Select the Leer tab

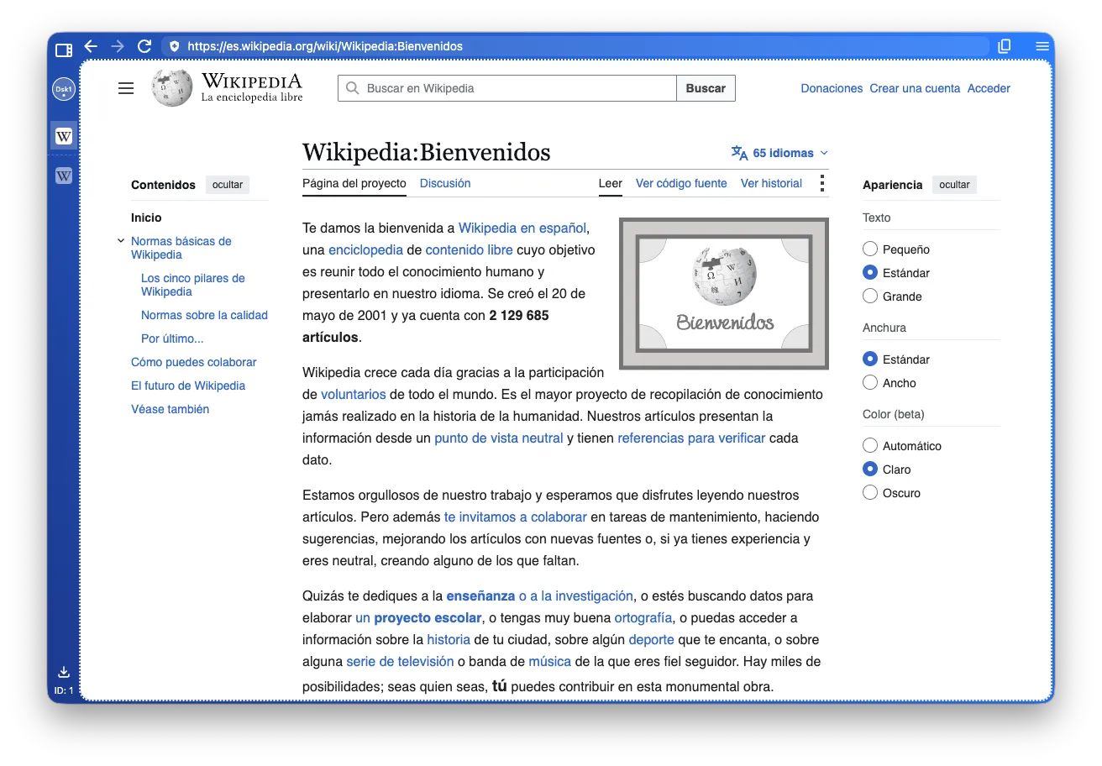tap(611, 183)
